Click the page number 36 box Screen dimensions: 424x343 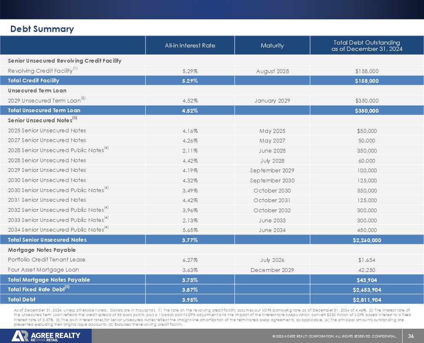click(x=410, y=336)
